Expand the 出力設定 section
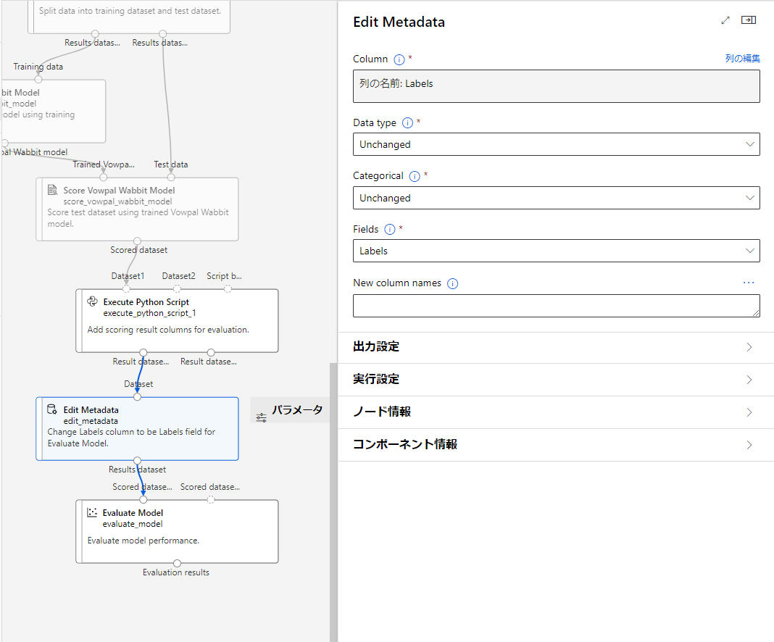 click(557, 347)
